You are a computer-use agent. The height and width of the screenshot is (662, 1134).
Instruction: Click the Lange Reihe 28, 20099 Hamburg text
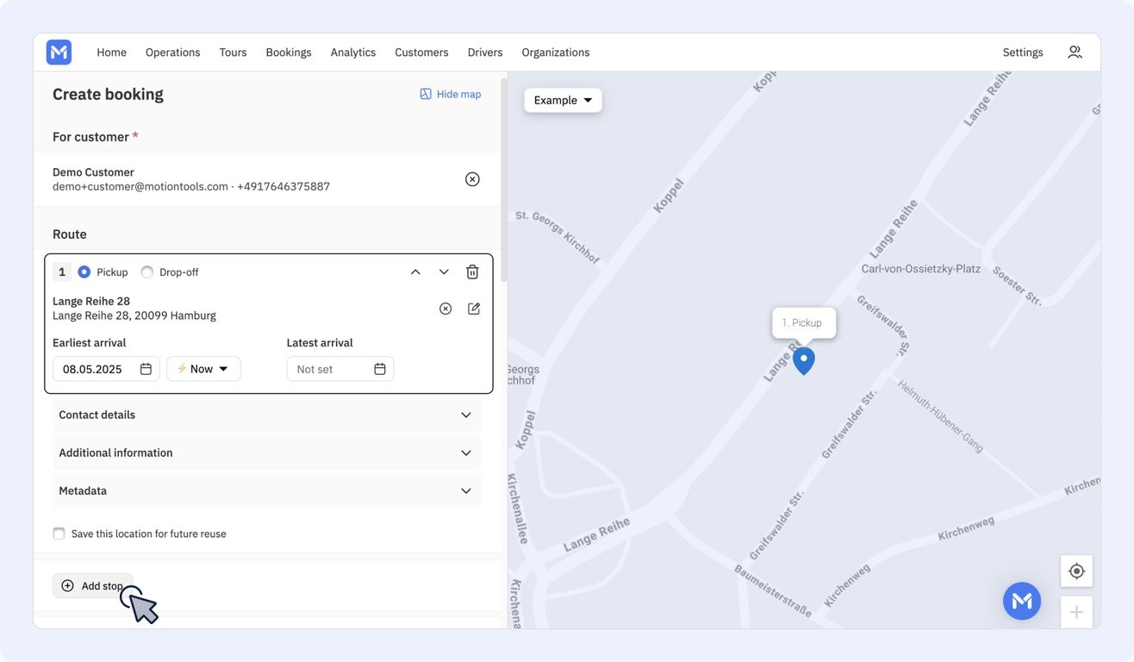pos(134,315)
